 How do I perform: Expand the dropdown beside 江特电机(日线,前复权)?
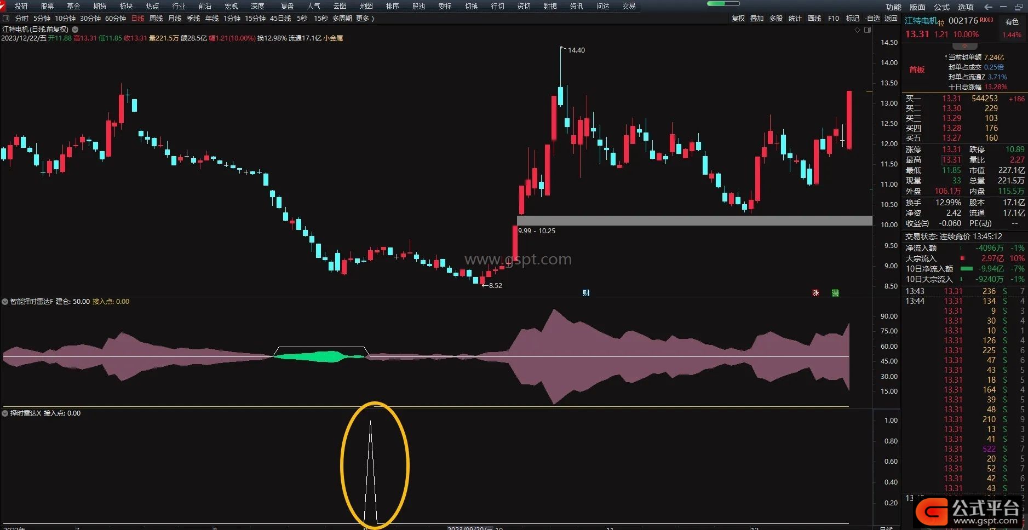click(x=75, y=30)
